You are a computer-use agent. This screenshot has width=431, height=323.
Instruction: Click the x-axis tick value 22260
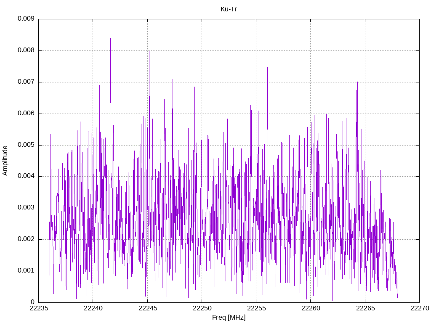311,308
